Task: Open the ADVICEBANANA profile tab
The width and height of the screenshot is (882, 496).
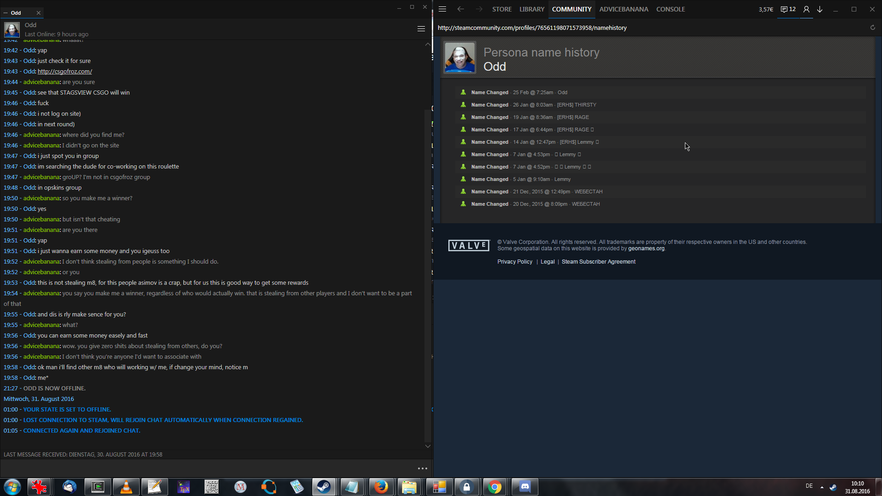Action: [x=624, y=9]
